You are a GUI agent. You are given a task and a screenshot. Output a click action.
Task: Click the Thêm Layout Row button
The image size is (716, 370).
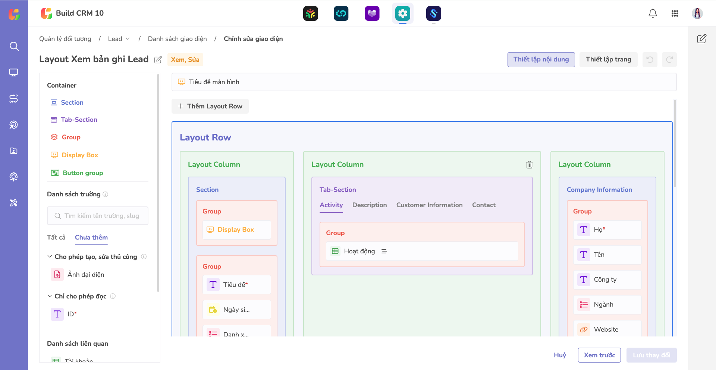pyautogui.click(x=210, y=106)
